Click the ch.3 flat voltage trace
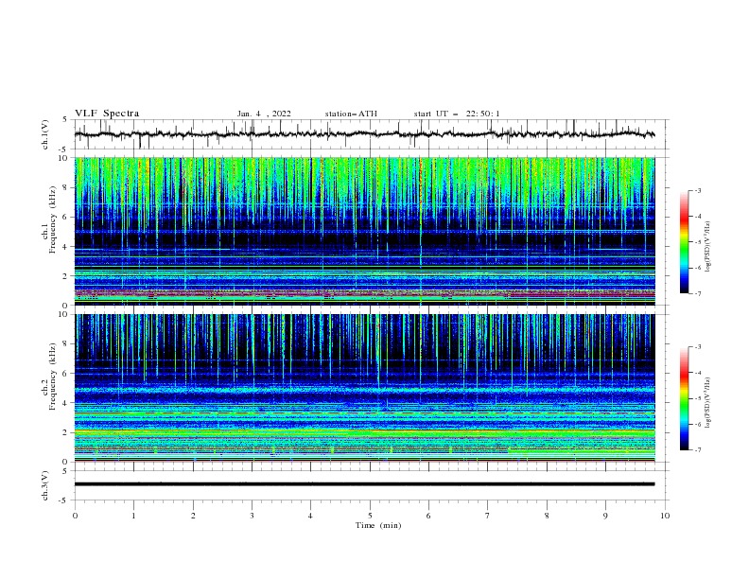 click(364, 484)
